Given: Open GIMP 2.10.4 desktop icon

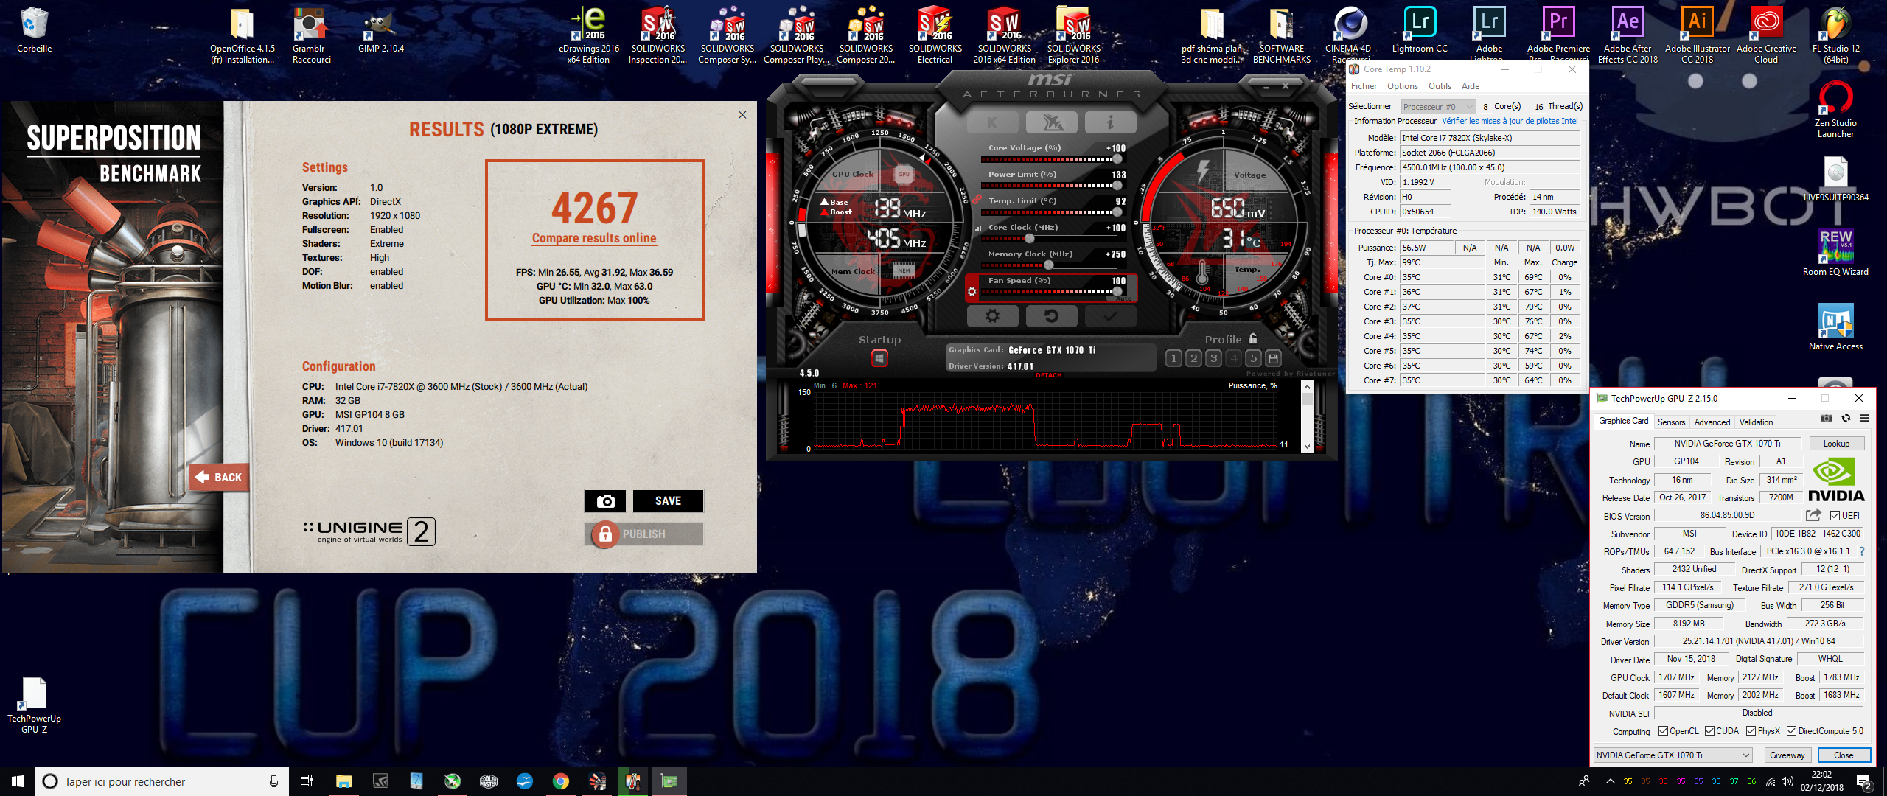Looking at the screenshot, I should (381, 31).
